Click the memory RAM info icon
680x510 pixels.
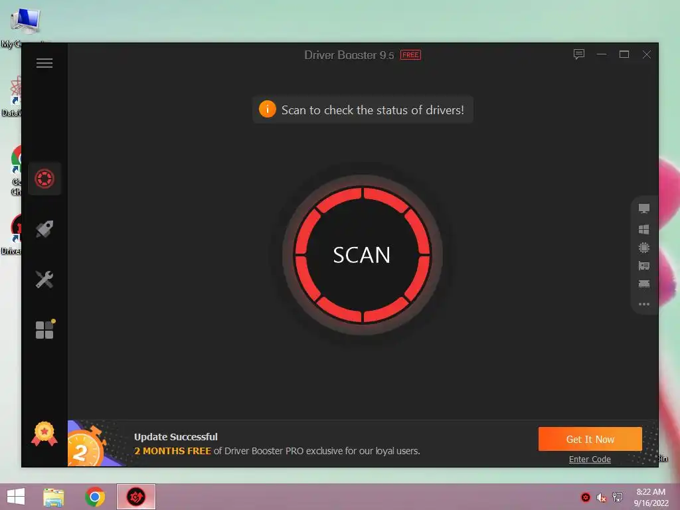coord(644,284)
